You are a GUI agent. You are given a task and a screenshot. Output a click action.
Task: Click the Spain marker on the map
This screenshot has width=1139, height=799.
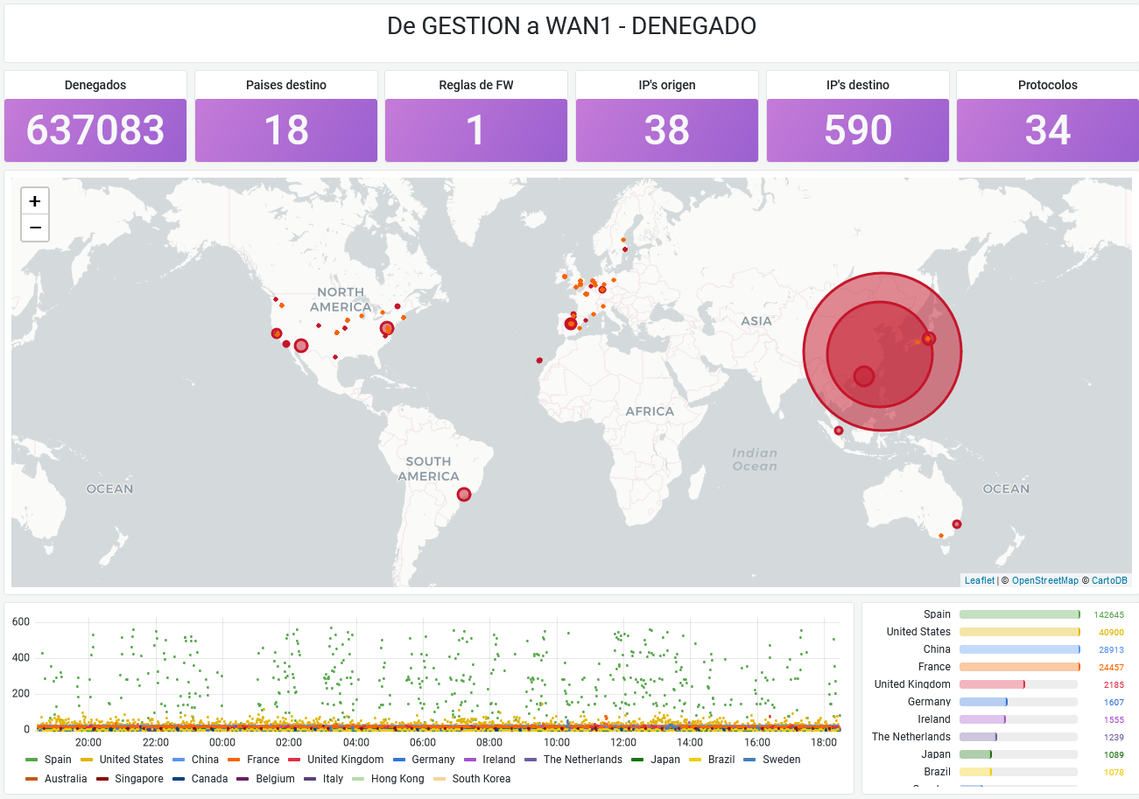(x=571, y=324)
